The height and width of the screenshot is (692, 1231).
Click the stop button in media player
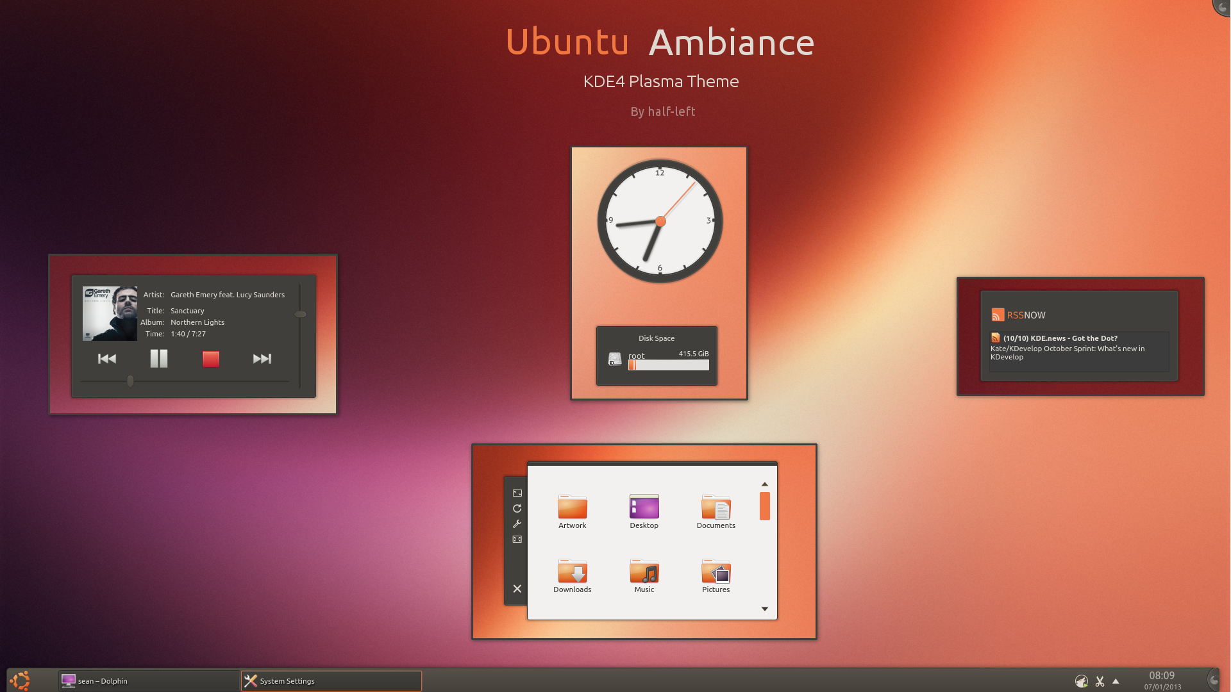210,358
